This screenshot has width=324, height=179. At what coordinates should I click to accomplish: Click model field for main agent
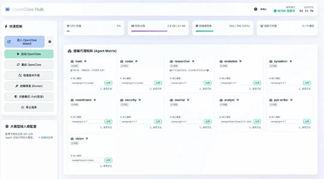(87, 83)
